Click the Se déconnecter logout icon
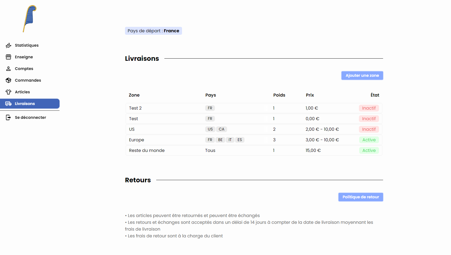The height and width of the screenshot is (255, 451). click(x=8, y=117)
